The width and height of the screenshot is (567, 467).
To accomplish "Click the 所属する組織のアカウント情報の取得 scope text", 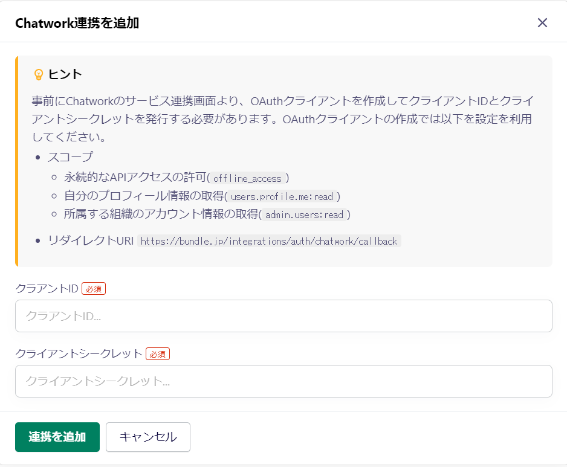I will point(161,214).
